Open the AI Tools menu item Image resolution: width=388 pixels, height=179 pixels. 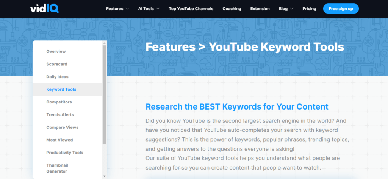pyautogui.click(x=146, y=9)
